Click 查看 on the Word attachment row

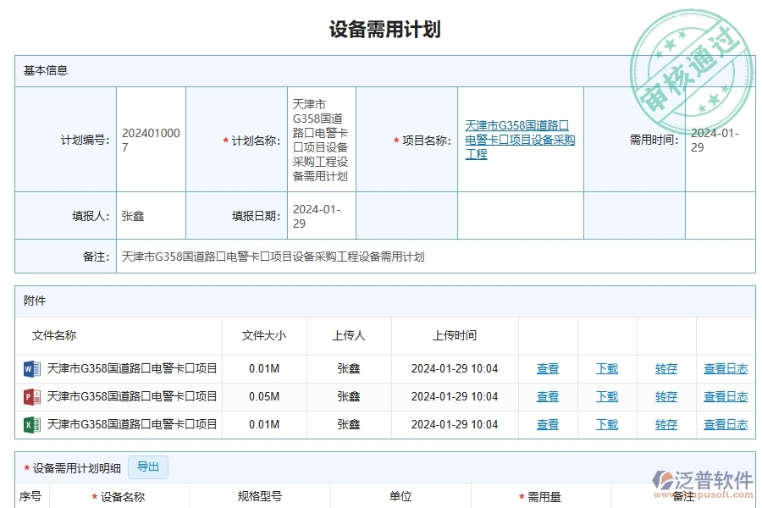547,367
